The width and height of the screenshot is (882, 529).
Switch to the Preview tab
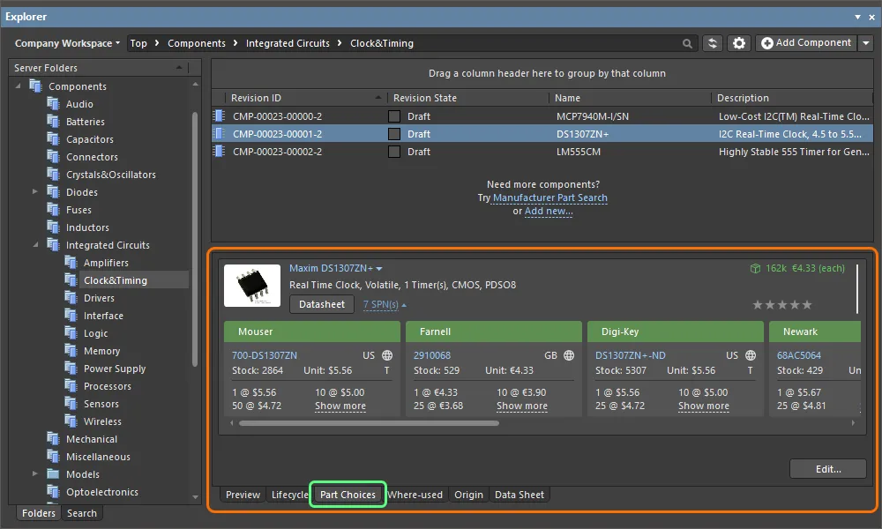tap(243, 495)
